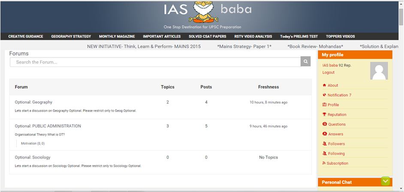Click the 92 Rep. reputation text
Screen dimensions: 404x192
(345, 66)
